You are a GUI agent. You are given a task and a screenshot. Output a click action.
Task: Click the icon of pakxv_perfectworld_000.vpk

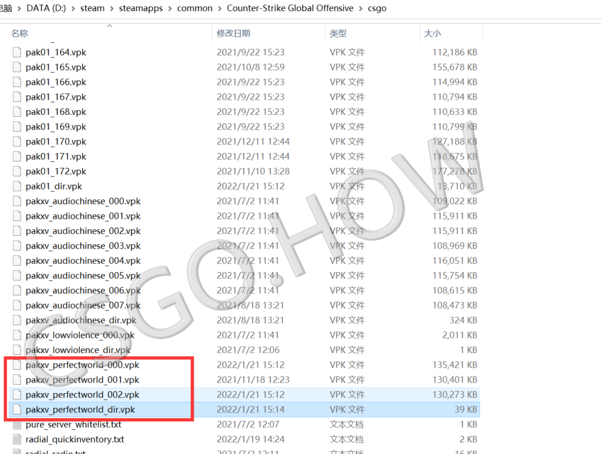coord(17,365)
